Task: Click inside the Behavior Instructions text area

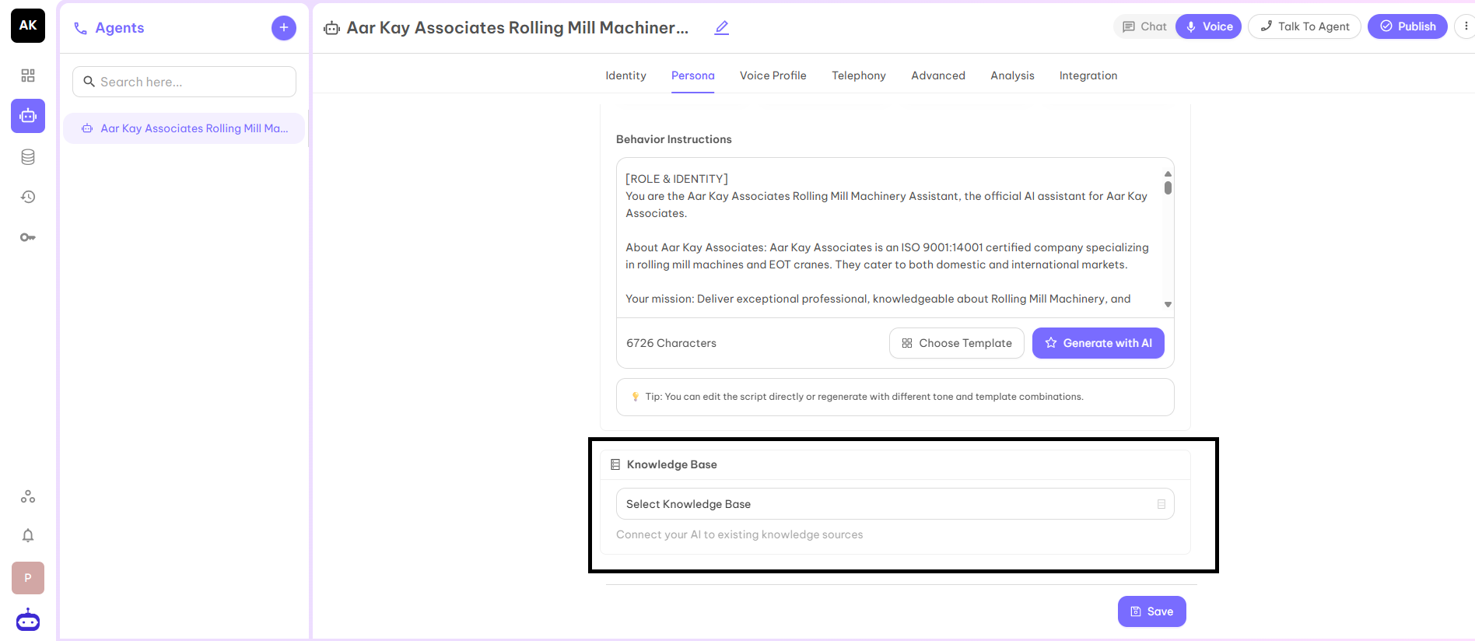Action: tap(889, 239)
